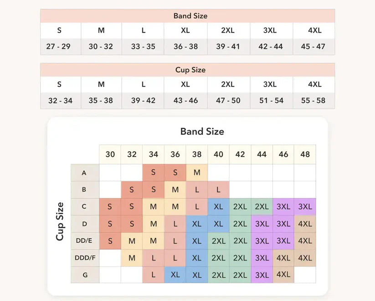Image resolution: width=375 pixels, height=301 pixels.
Task: Select band size 30 column header
Action: pyautogui.click(x=110, y=155)
